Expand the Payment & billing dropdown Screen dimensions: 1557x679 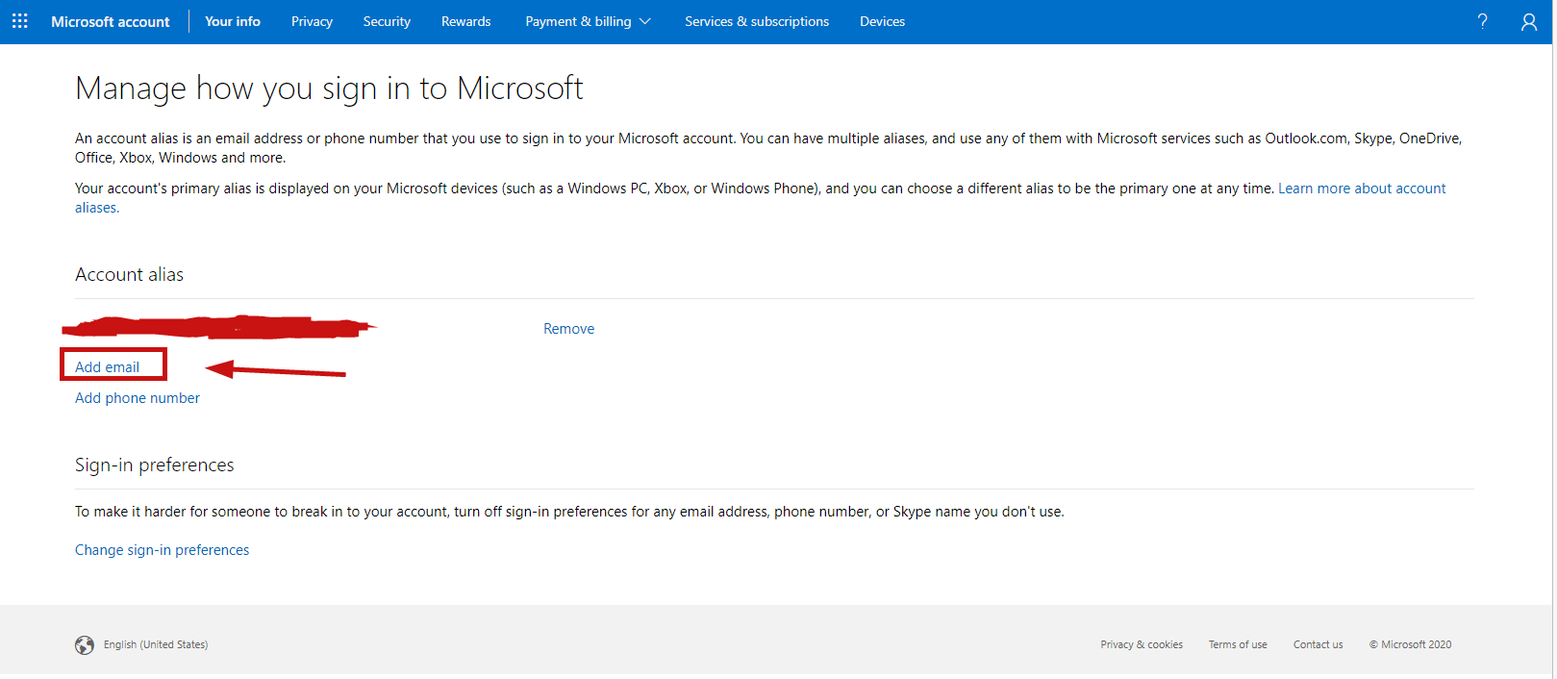point(588,21)
